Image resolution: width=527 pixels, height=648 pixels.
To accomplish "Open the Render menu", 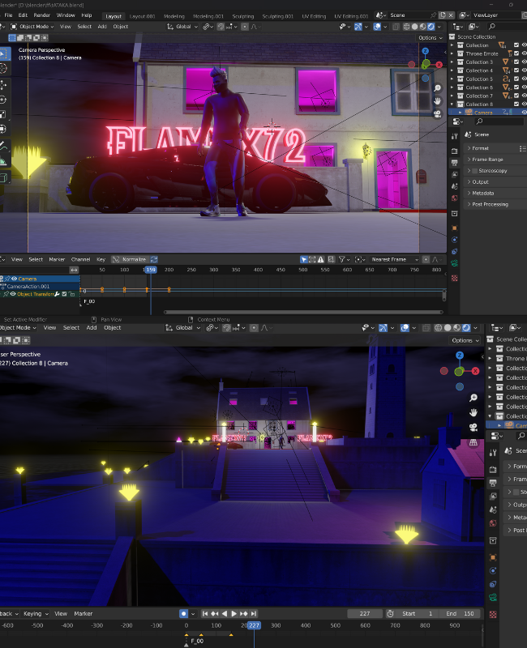I will [41, 15].
